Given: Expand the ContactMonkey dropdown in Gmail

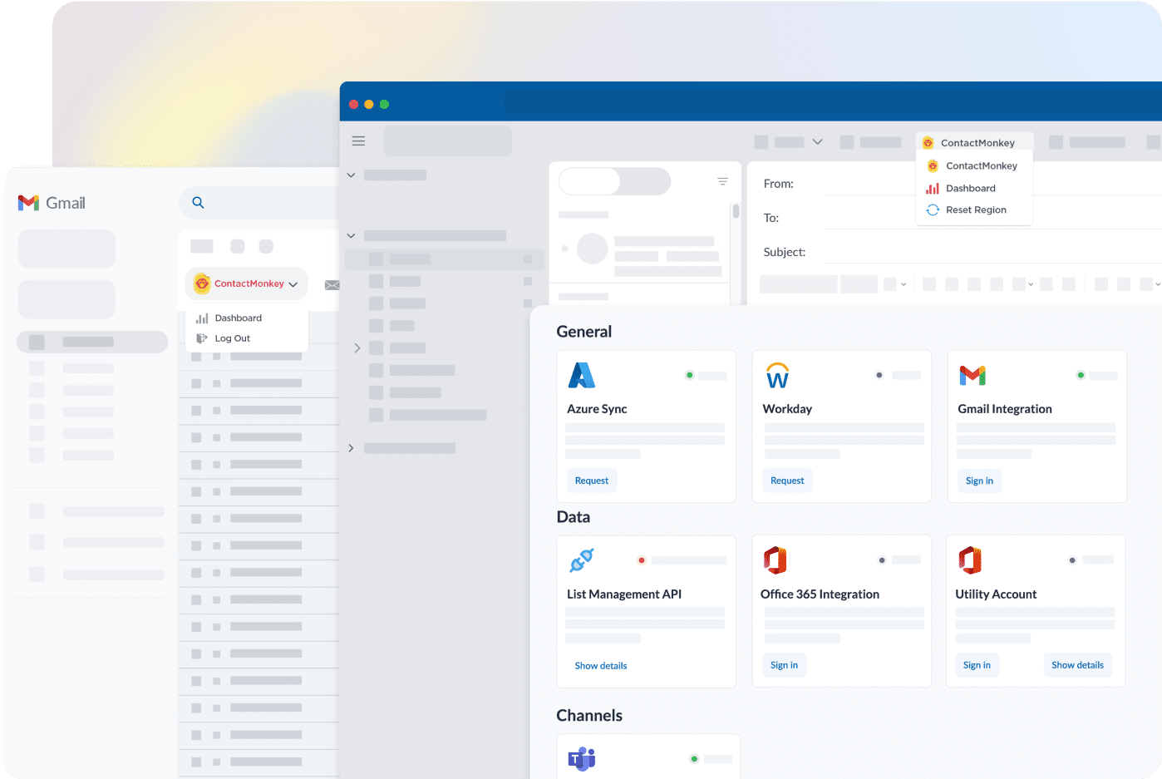Looking at the screenshot, I should point(246,283).
